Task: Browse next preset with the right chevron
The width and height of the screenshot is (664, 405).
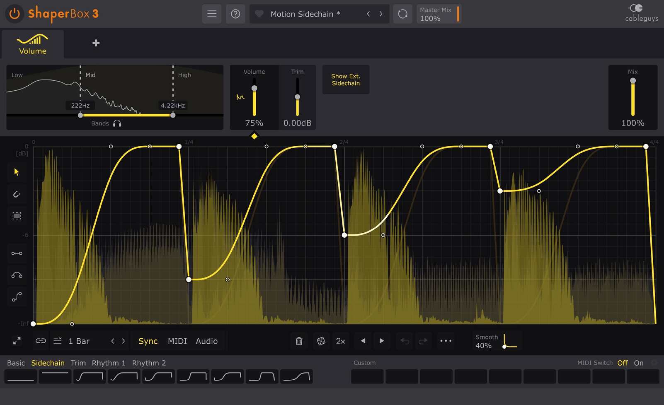Action: tap(381, 14)
